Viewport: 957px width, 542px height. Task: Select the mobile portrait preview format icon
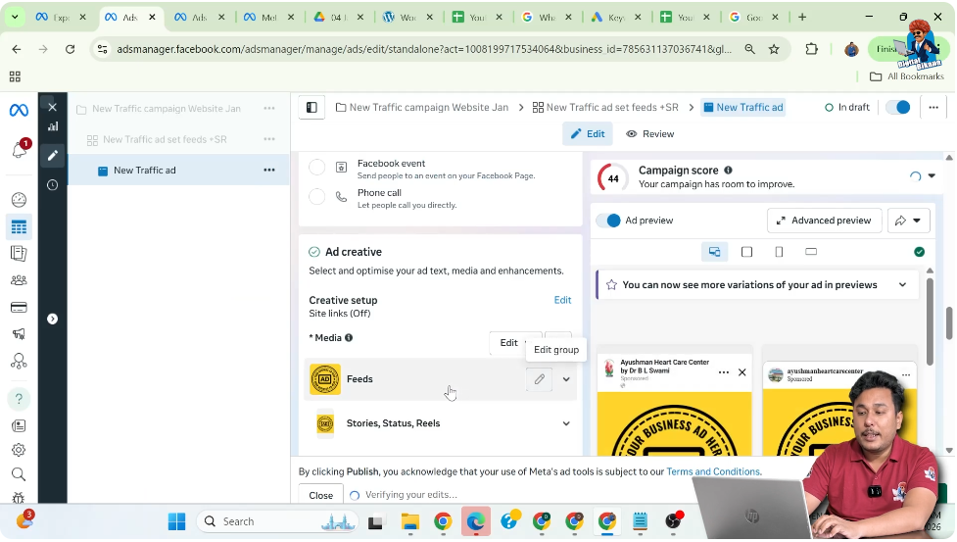pyautogui.click(x=779, y=252)
